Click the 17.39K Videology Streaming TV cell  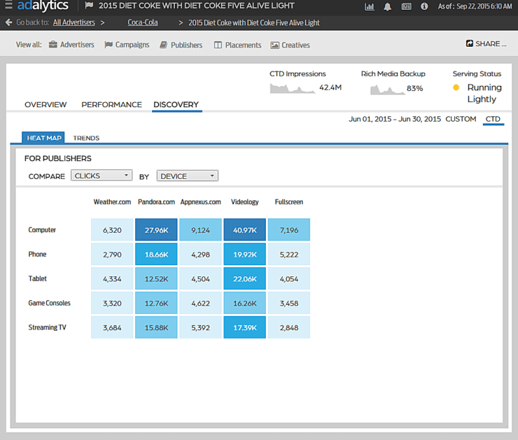pyautogui.click(x=245, y=327)
